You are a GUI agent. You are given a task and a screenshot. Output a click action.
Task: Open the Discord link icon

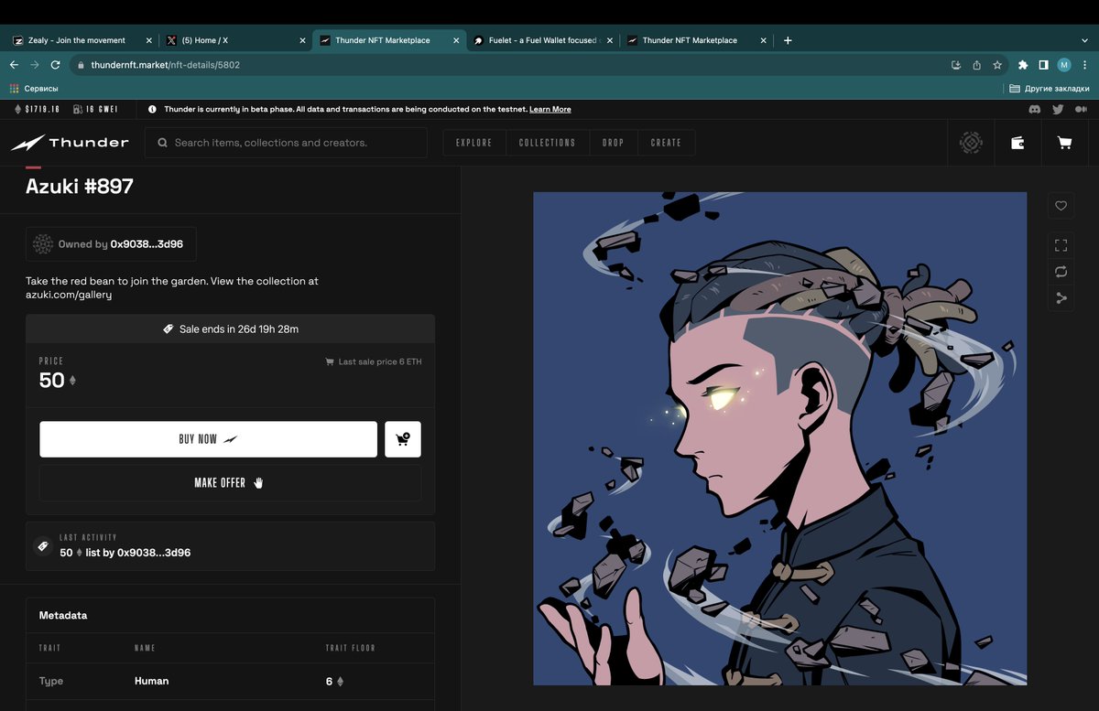tap(1034, 109)
